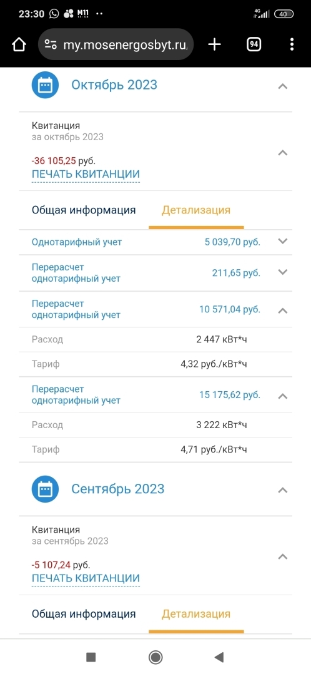The width and height of the screenshot is (311, 676).
Task: Tap the Android recent apps square button
Action: pos(91,657)
